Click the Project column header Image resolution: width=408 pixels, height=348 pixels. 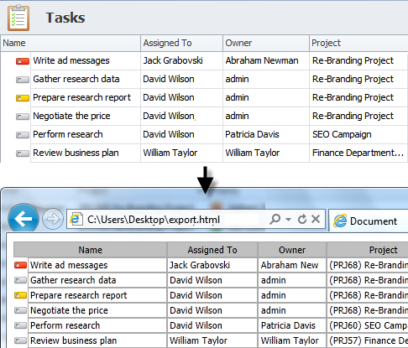358,43
